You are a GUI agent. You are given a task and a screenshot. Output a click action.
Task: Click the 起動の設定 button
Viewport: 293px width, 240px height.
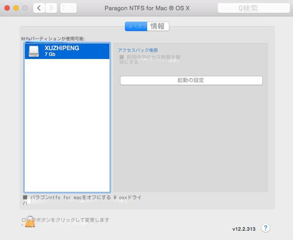tap(191, 80)
